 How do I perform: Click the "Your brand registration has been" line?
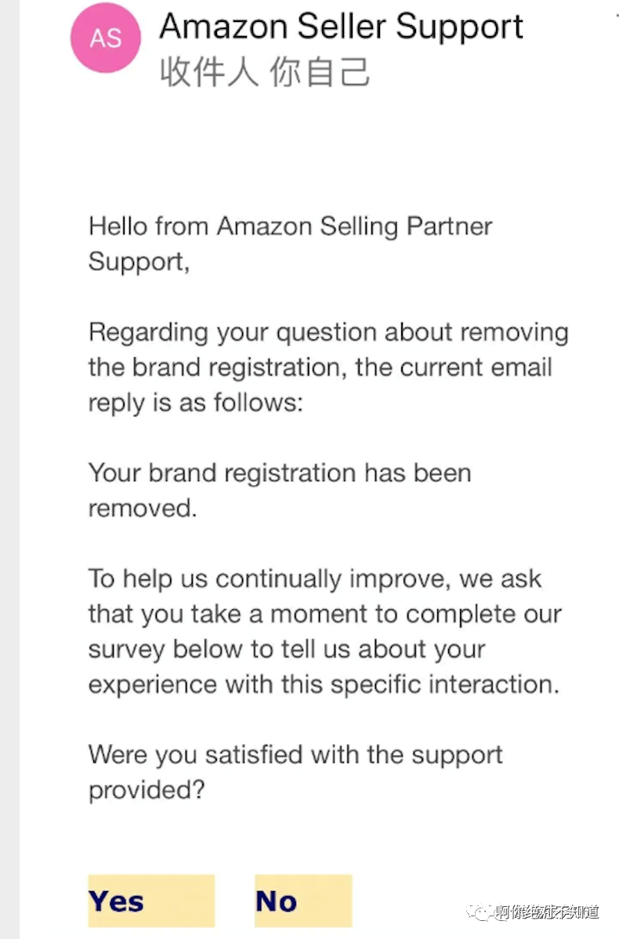[x=279, y=473]
